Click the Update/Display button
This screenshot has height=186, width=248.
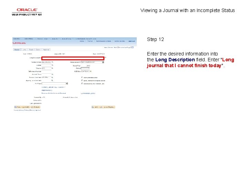[107, 107]
